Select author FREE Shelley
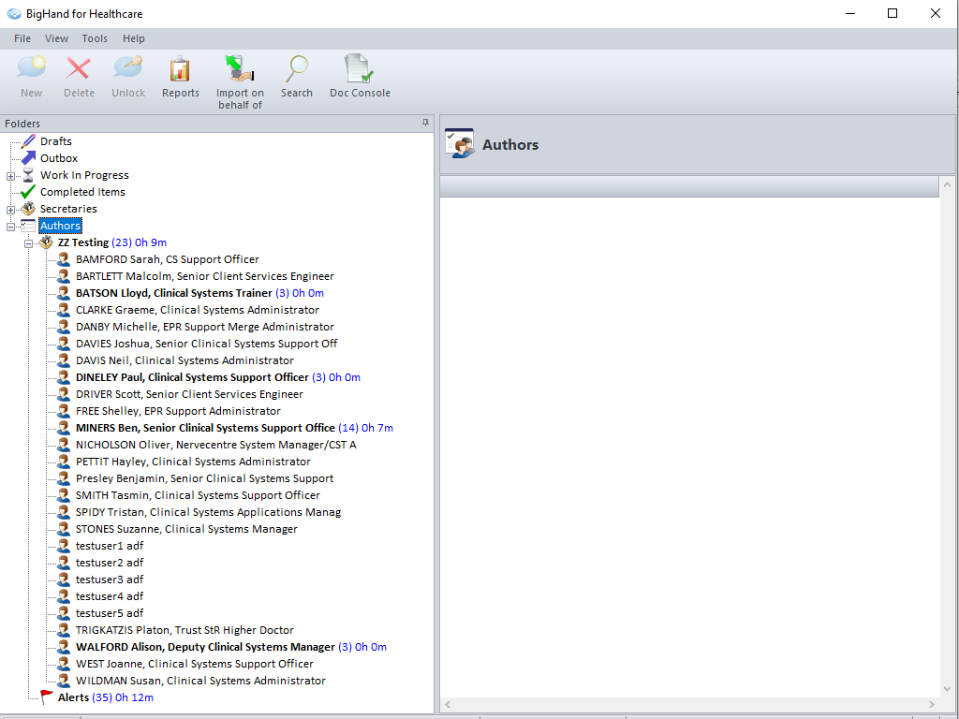Viewport: 959px width, 719px height. [179, 412]
